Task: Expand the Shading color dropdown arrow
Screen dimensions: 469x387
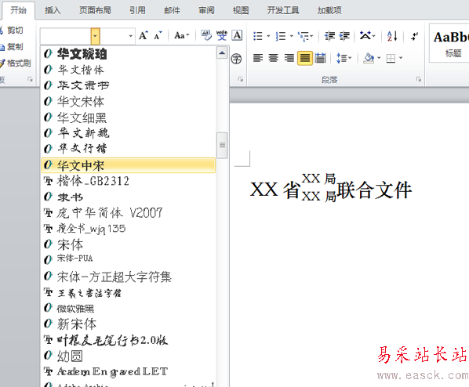Action: click(379, 58)
